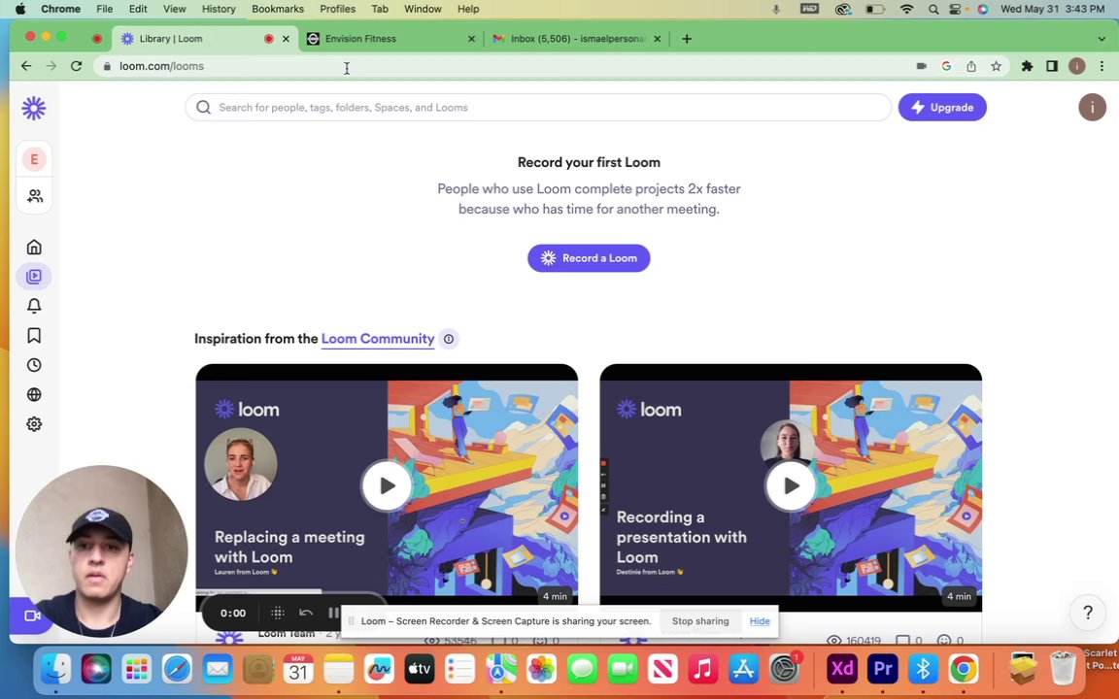Open the Chrome profile avatar
1119x699 pixels.
click(x=1077, y=66)
